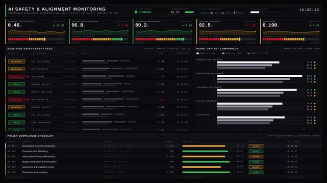Click the Bias Score safety gauge
The height and width of the screenshot is (183, 327).
point(291,39)
